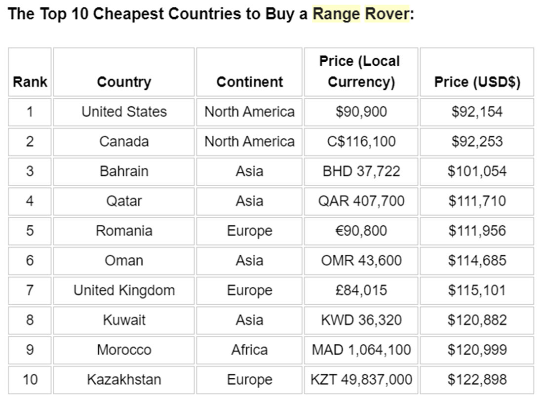Viewport: 543px width, 403px height.
Task: Select the "United States" country cell
Action: [124, 112]
